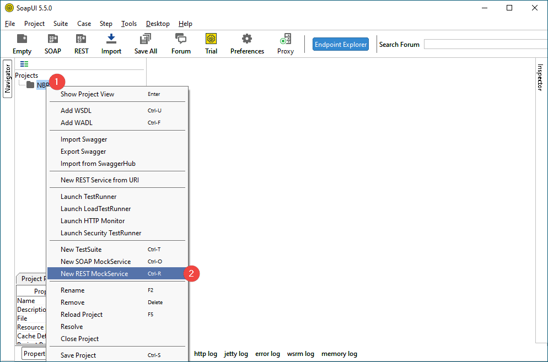This screenshot has height=362, width=548.
Task: Choose New REST MockService
Action: (x=117, y=274)
